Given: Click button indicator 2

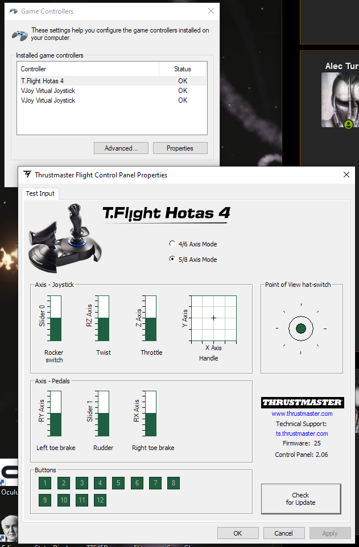Looking at the screenshot, I should [63, 483].
